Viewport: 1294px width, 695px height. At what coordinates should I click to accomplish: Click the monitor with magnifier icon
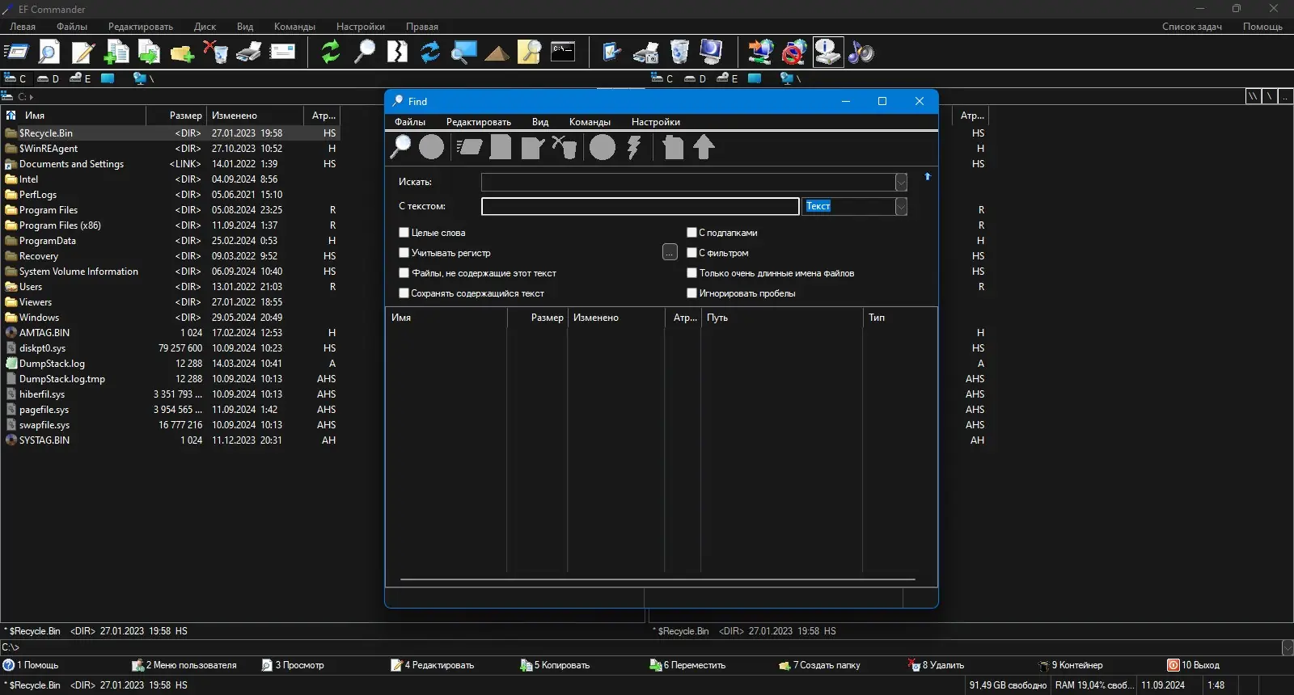click(463, 53)
